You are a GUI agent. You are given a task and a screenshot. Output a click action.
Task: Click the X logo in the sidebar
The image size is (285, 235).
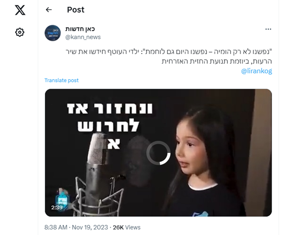click(x=20, y=10)
